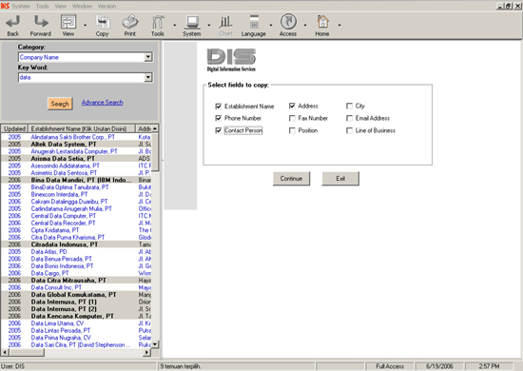Select Data Prima Nugraha, CV row
This screenshot has width=523, height=371.
(76, 338)
